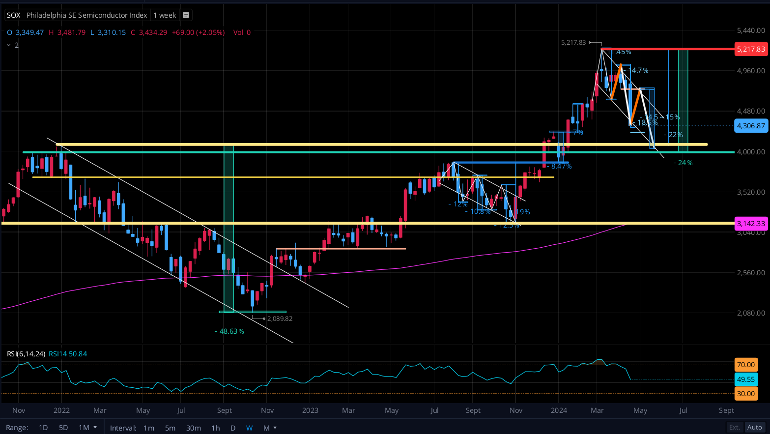Click the 2022 label on time axis
The height and width of the screenshot is (434, 770).
[x=61, y=410]
